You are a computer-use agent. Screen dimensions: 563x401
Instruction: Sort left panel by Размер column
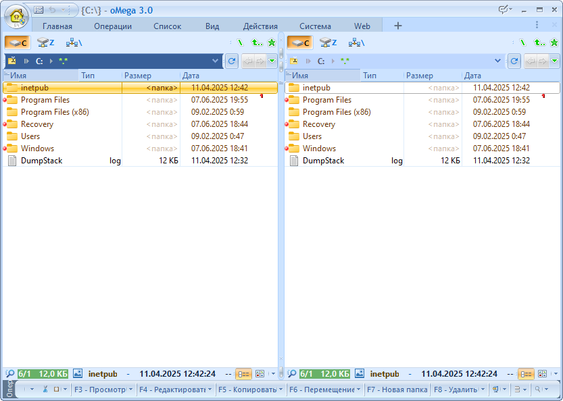(151, 76)
